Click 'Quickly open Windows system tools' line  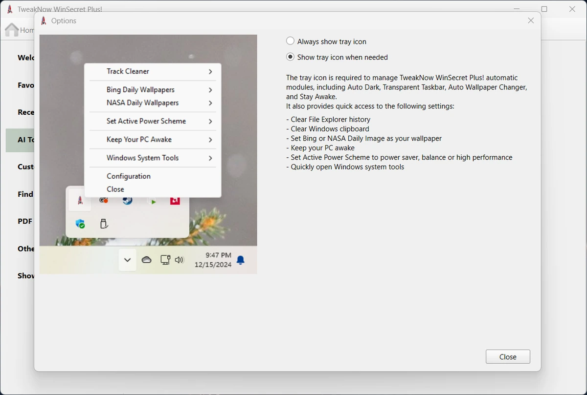[x=345, y=167]
